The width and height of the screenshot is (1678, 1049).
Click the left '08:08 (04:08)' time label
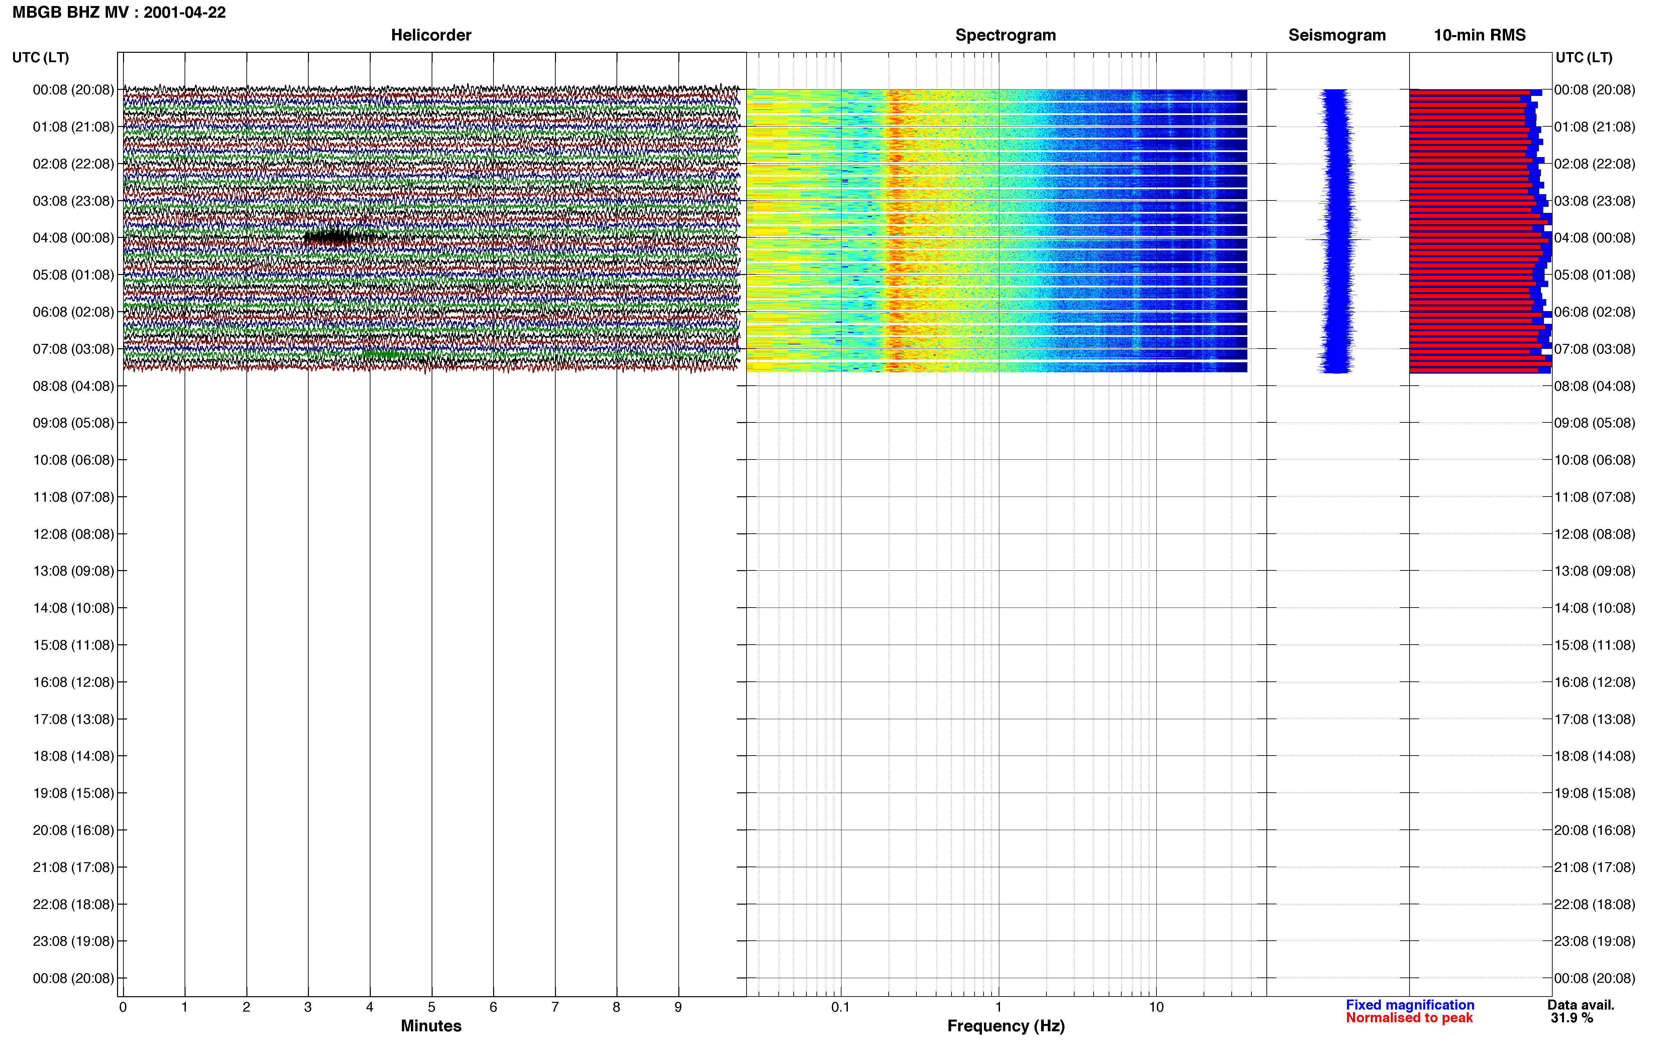pyautogui.click(x=73, y=386)
